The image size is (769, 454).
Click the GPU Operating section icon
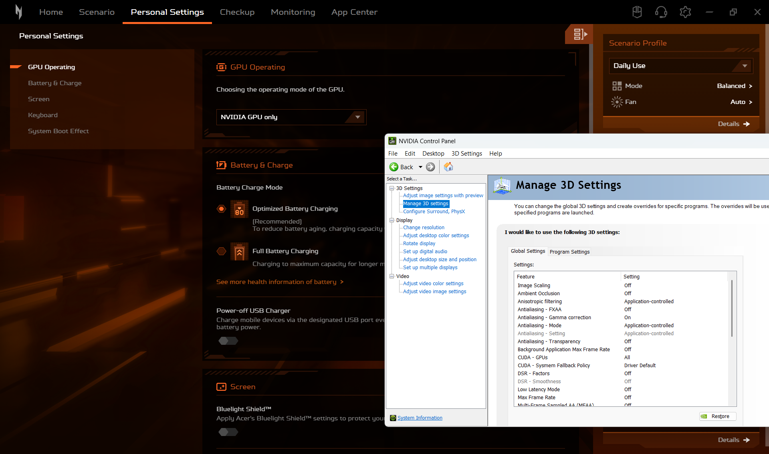pyautogui.click(x=221, y=67)
